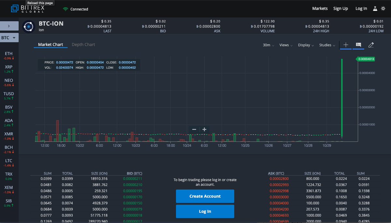Open Markets in top navigation

(x=320, y=8)
